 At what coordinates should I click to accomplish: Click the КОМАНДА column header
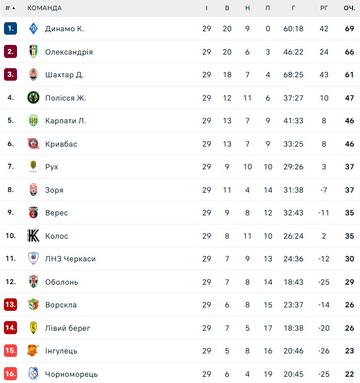point(44,8)
